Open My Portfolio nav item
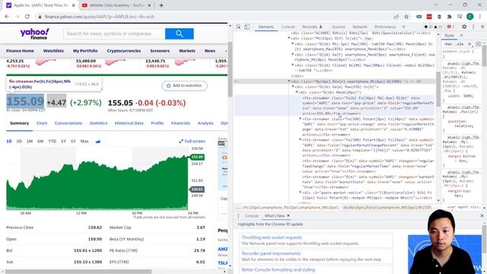Viewport: 487px width, 274px height. point(85,51)
